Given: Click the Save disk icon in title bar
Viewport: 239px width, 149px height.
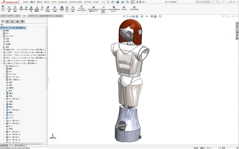Looking at the screenshot, I should 118,2.
